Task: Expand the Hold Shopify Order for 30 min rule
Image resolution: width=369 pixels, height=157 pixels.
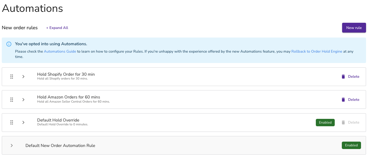Action: [23, 77]
